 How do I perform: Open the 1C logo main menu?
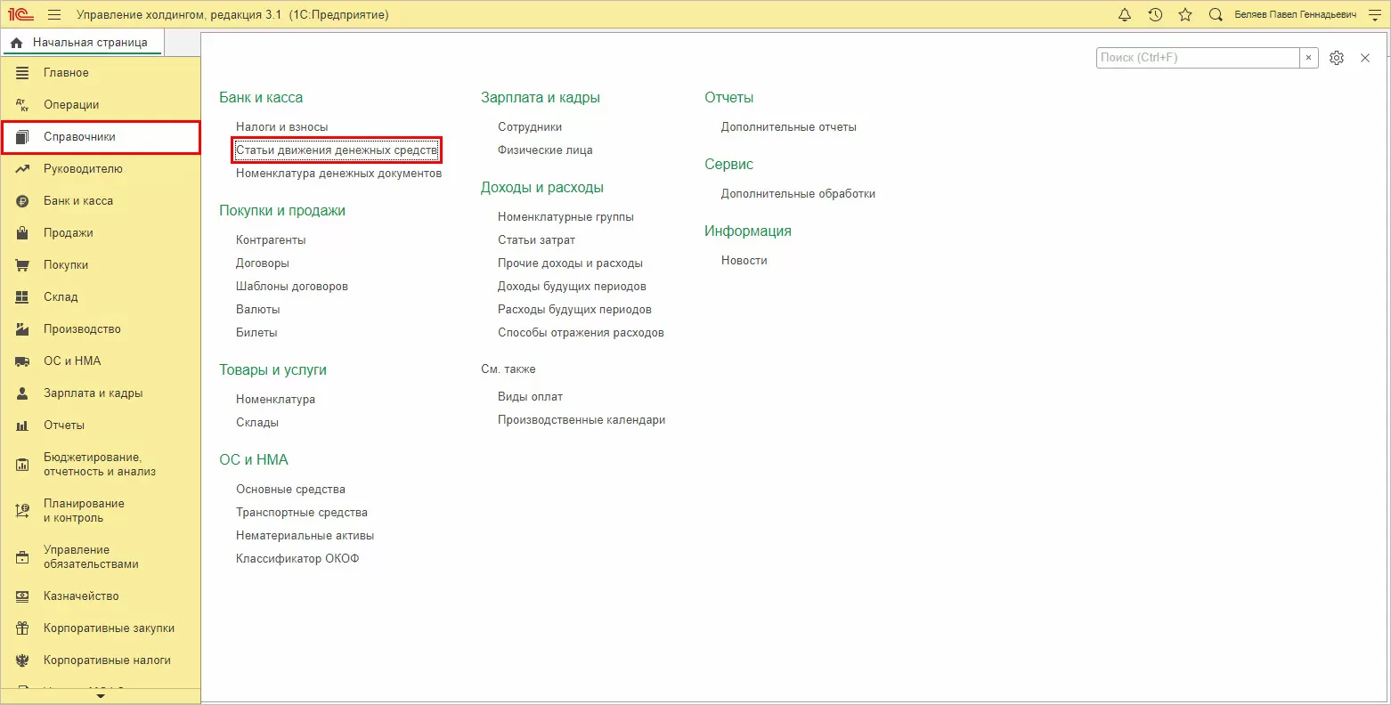point(20,14)
